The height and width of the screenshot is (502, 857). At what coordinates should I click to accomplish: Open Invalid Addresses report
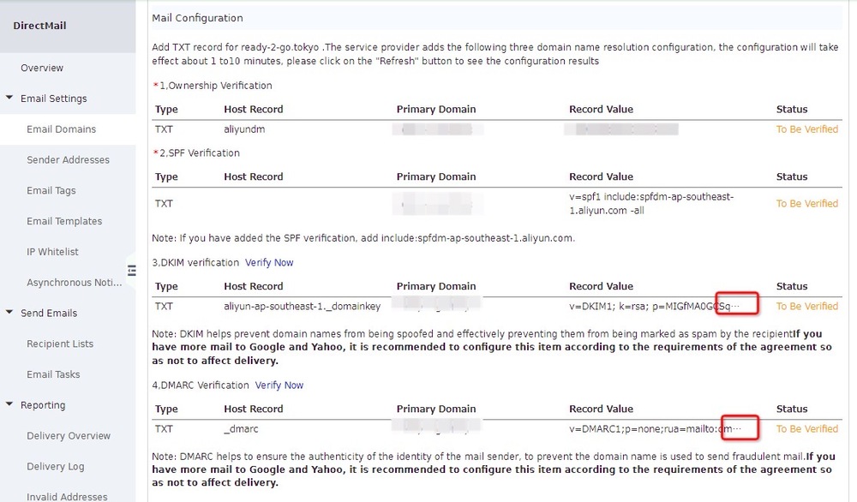[67, 496]
